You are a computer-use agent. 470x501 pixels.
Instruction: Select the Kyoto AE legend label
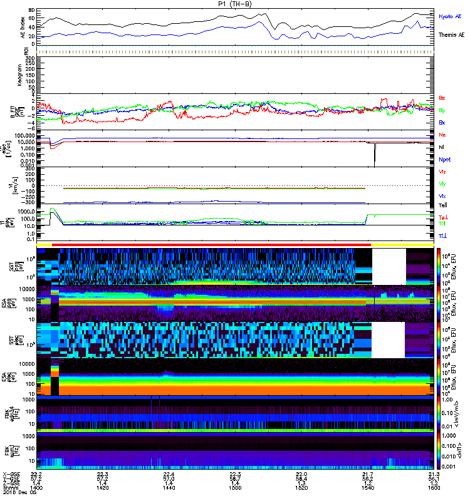(450, 16)
